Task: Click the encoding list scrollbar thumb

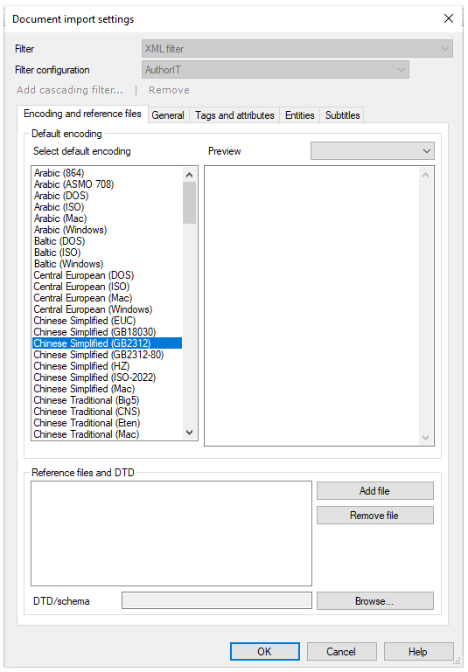Action: 189,203
